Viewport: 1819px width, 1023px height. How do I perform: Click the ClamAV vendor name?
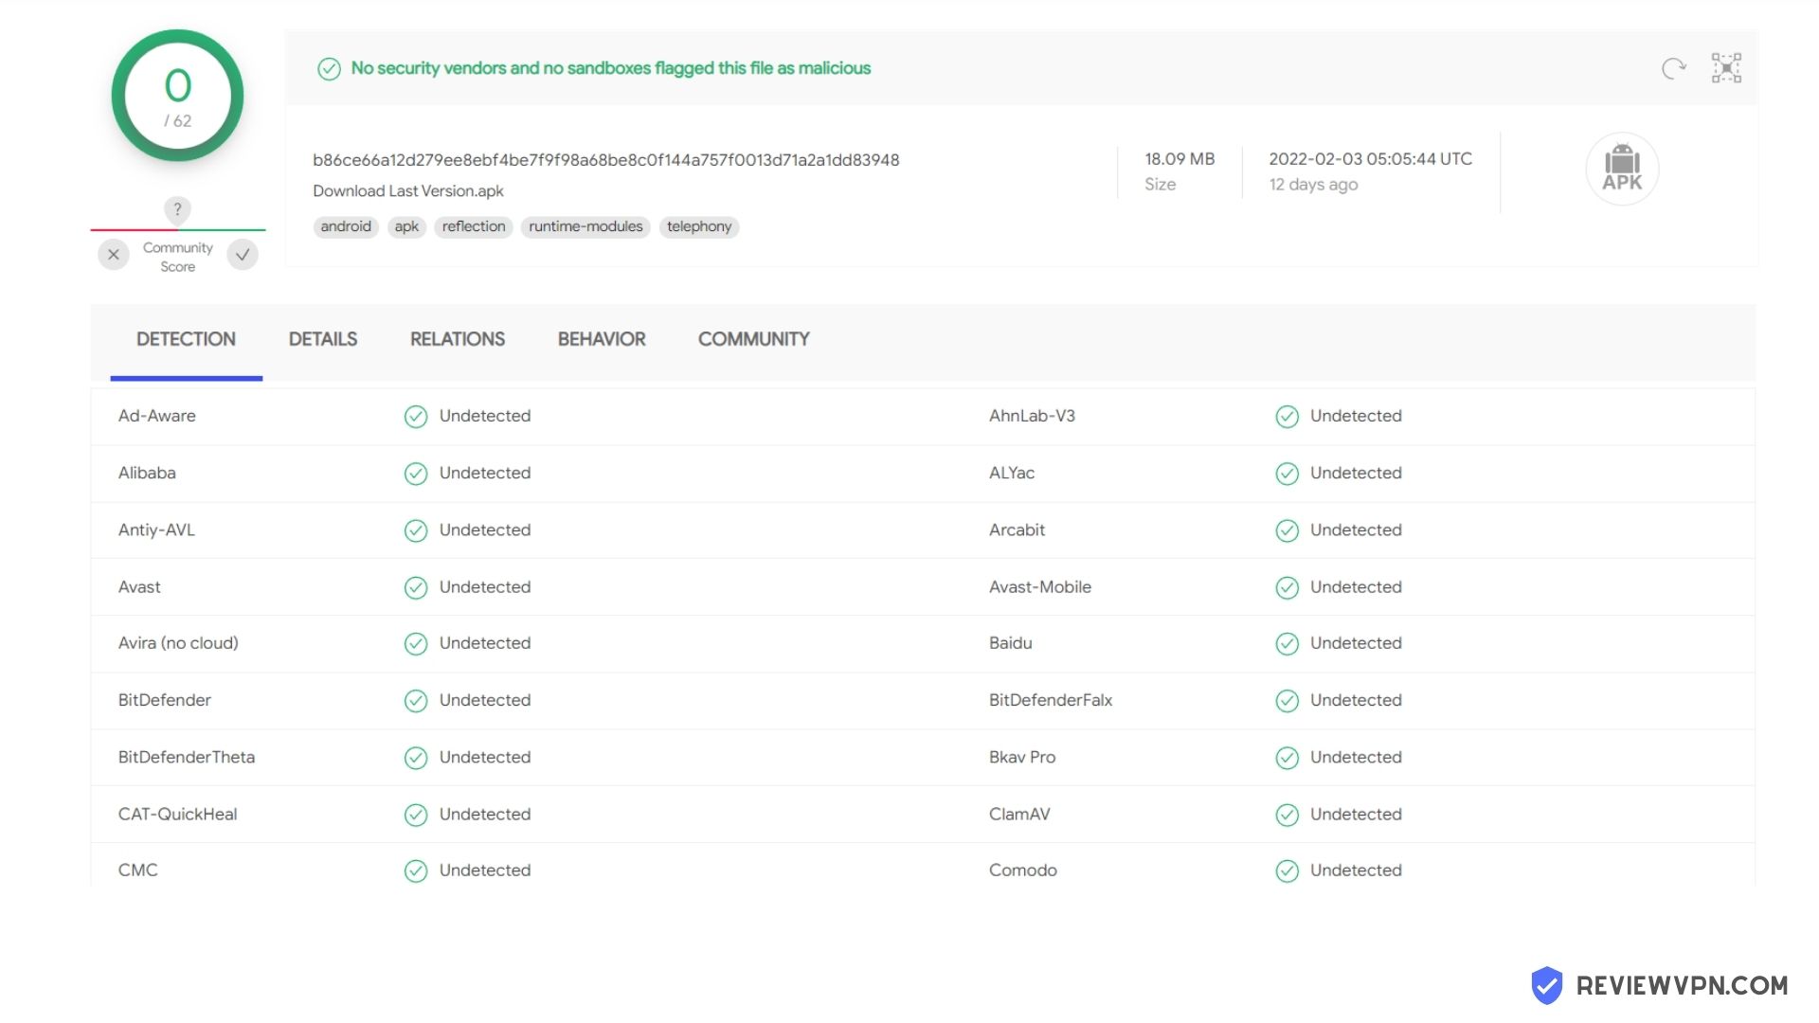[1019, 814]
